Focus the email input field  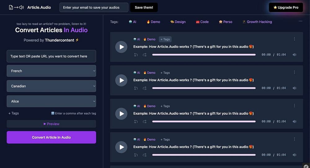[94, 7]
